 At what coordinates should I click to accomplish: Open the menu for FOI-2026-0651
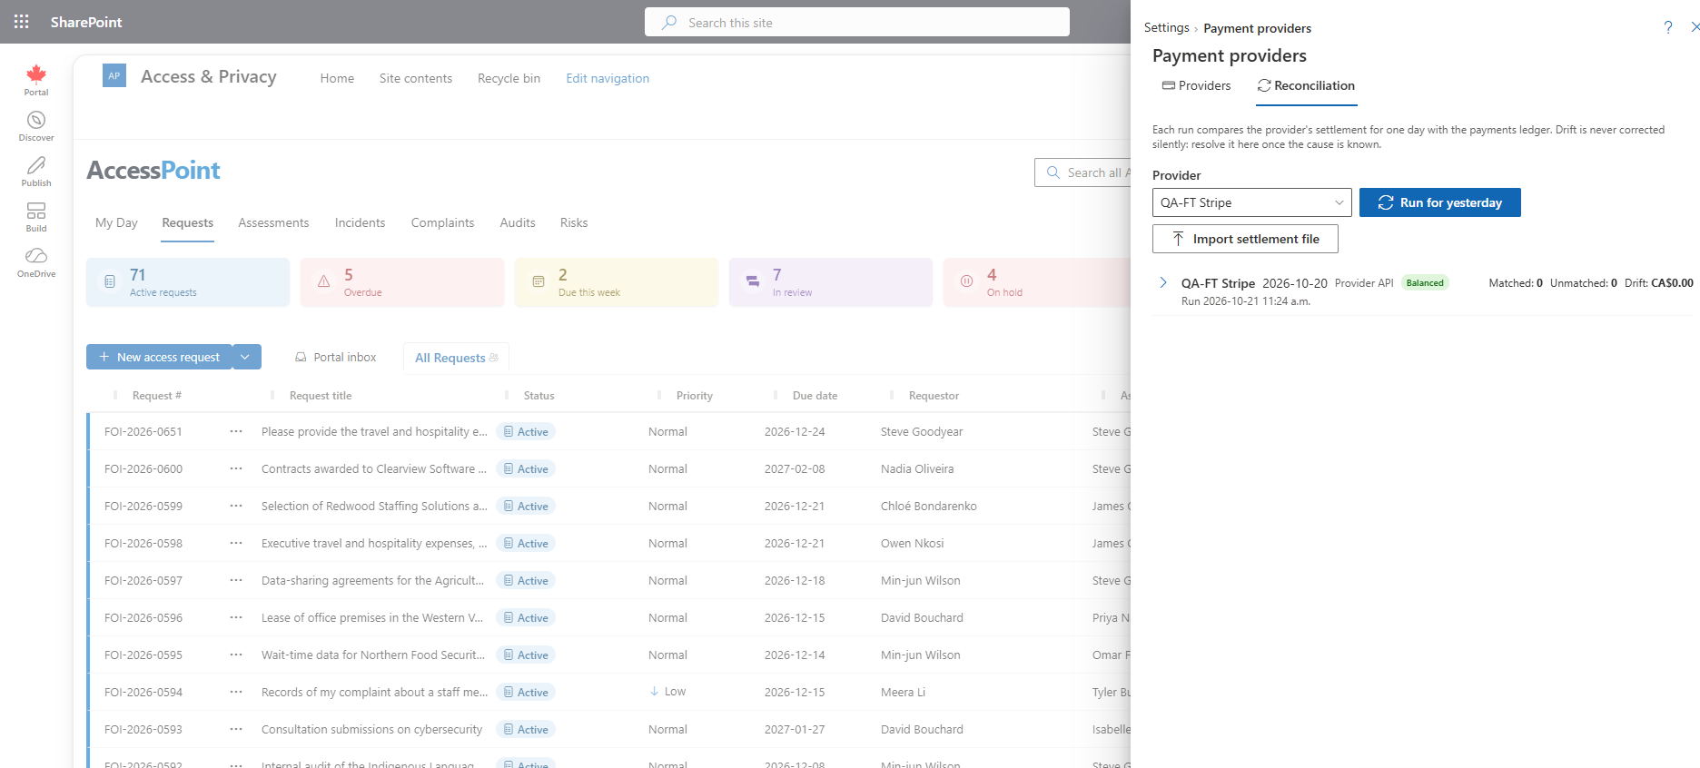pos(236,431)
